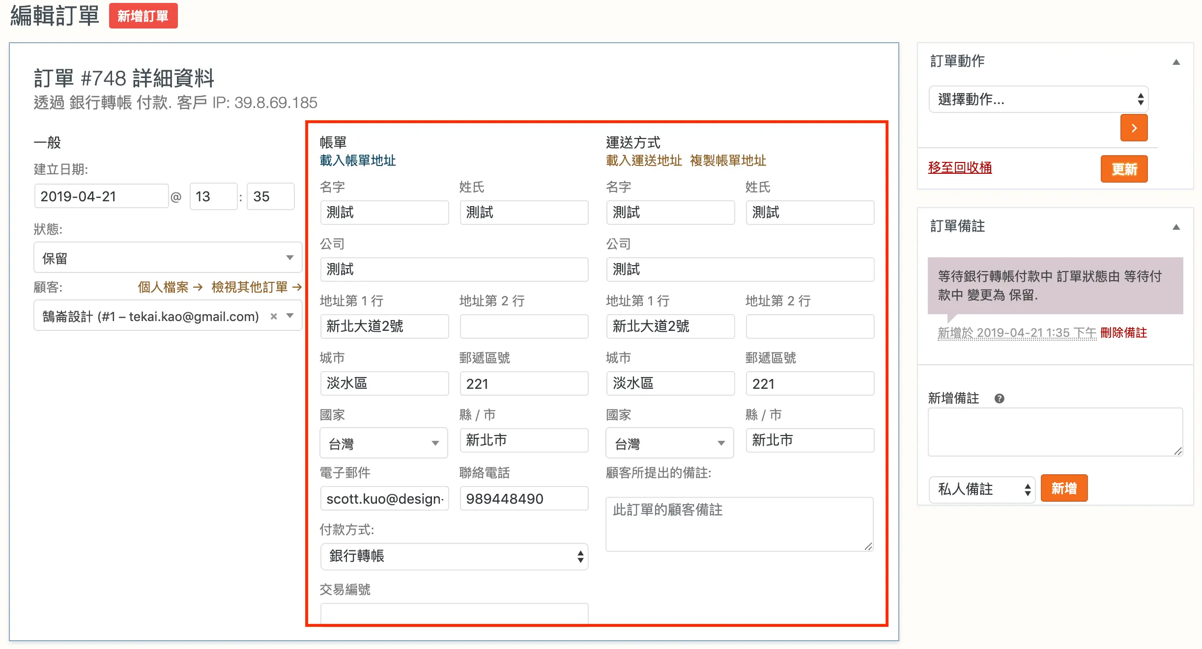Click the 交易編號 input field
The image size is (1202, 649).
(454, 613)
